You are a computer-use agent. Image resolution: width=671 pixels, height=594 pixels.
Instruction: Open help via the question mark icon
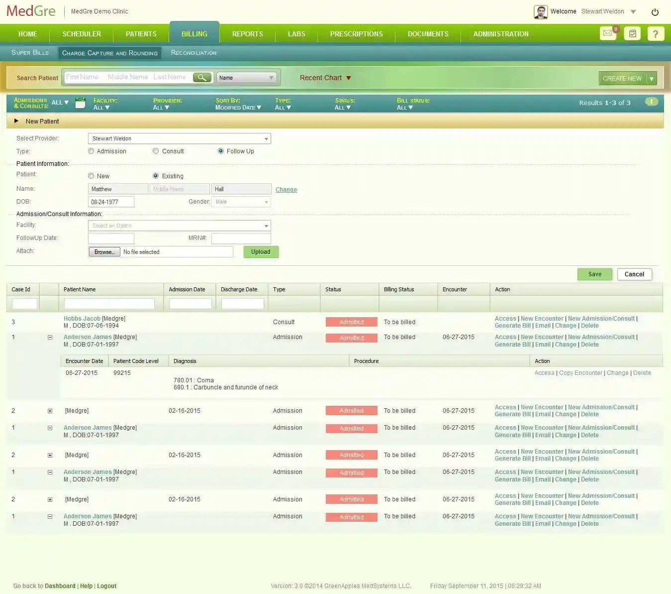pyautogui.click(x=656, y=33)
